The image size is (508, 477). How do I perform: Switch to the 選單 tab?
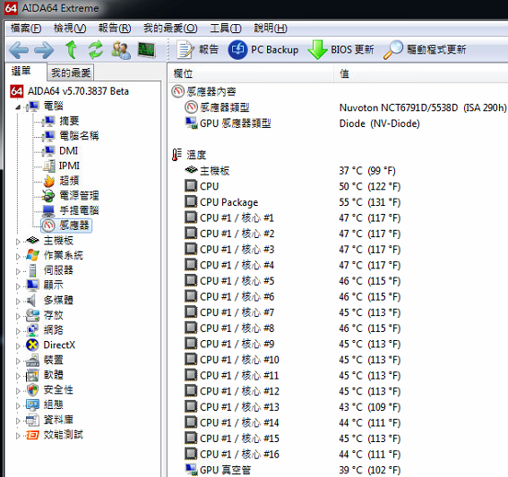pyautogui.click(x=22, y=71)
